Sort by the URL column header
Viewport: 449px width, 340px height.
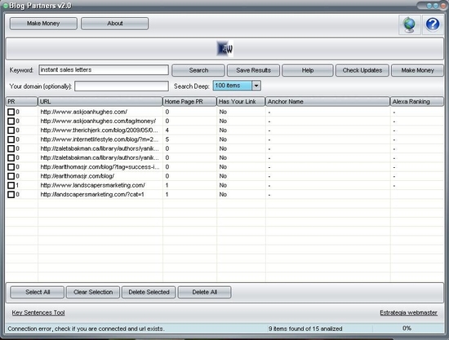(100, 102)
